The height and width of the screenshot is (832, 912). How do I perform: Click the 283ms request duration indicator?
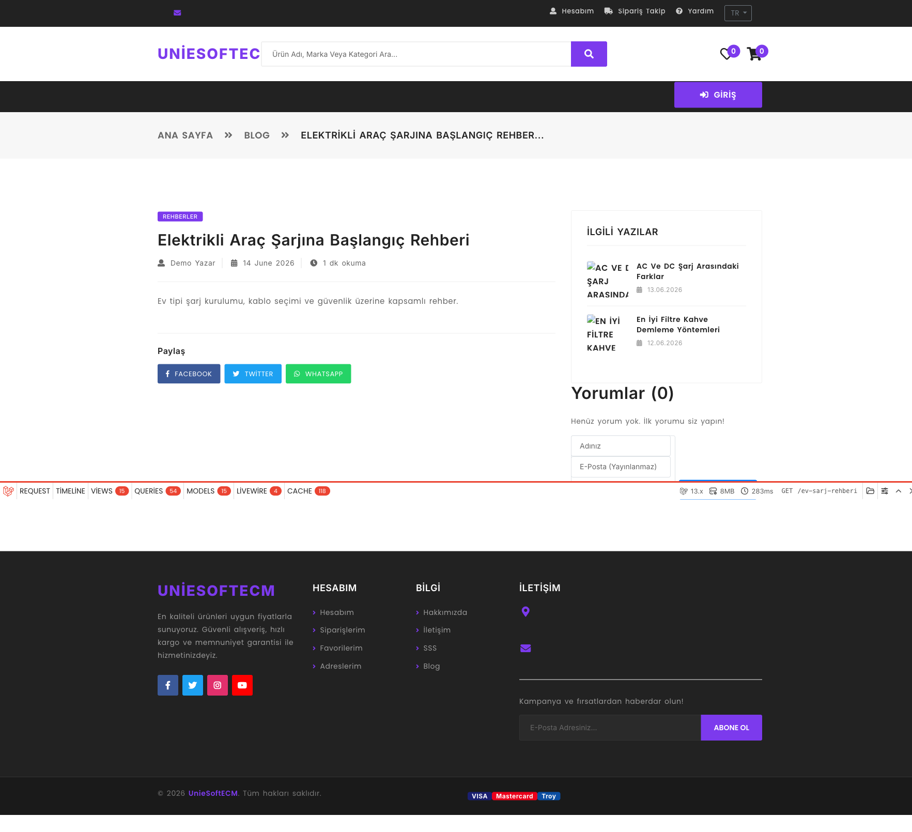point(757,491)
